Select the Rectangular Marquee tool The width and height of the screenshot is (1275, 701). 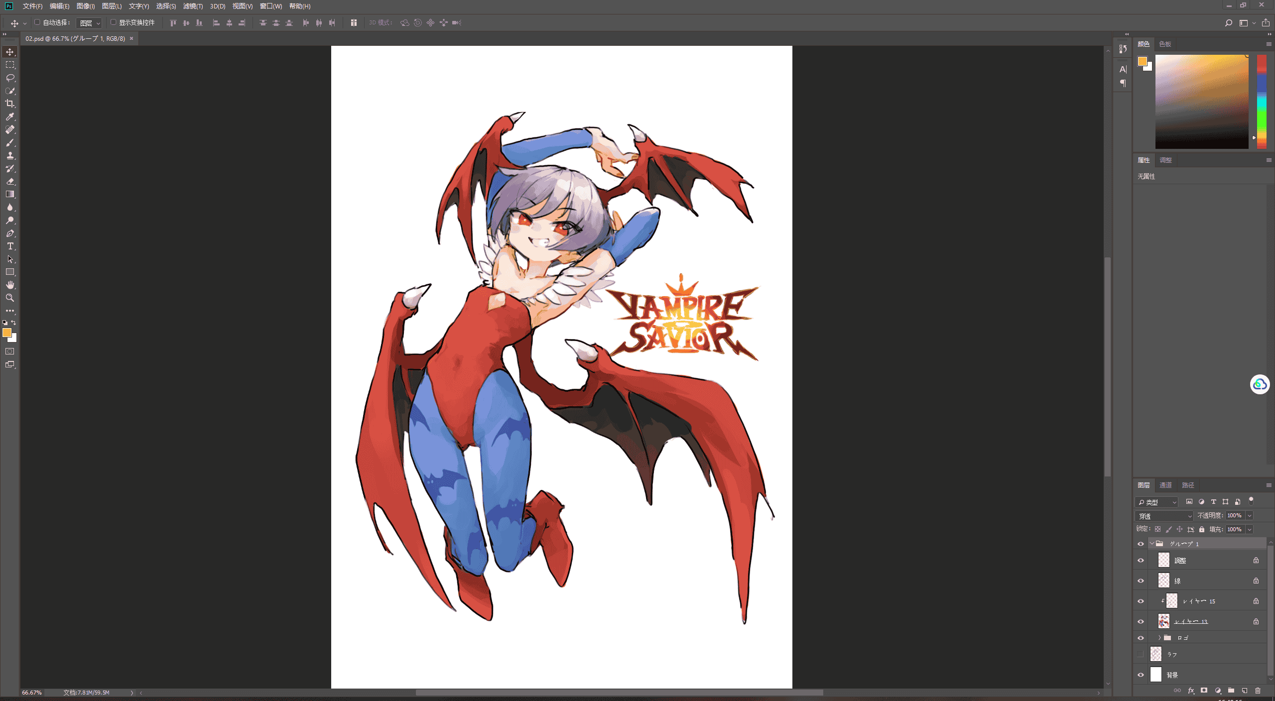coord(10,65)
